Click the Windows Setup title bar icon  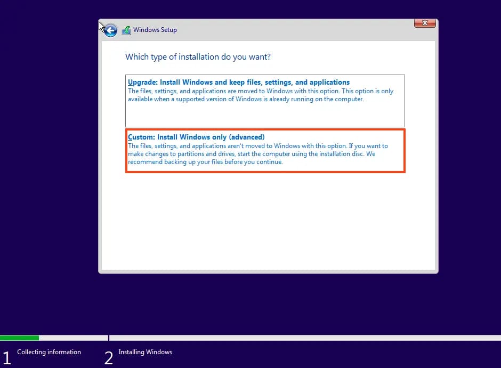126,30
